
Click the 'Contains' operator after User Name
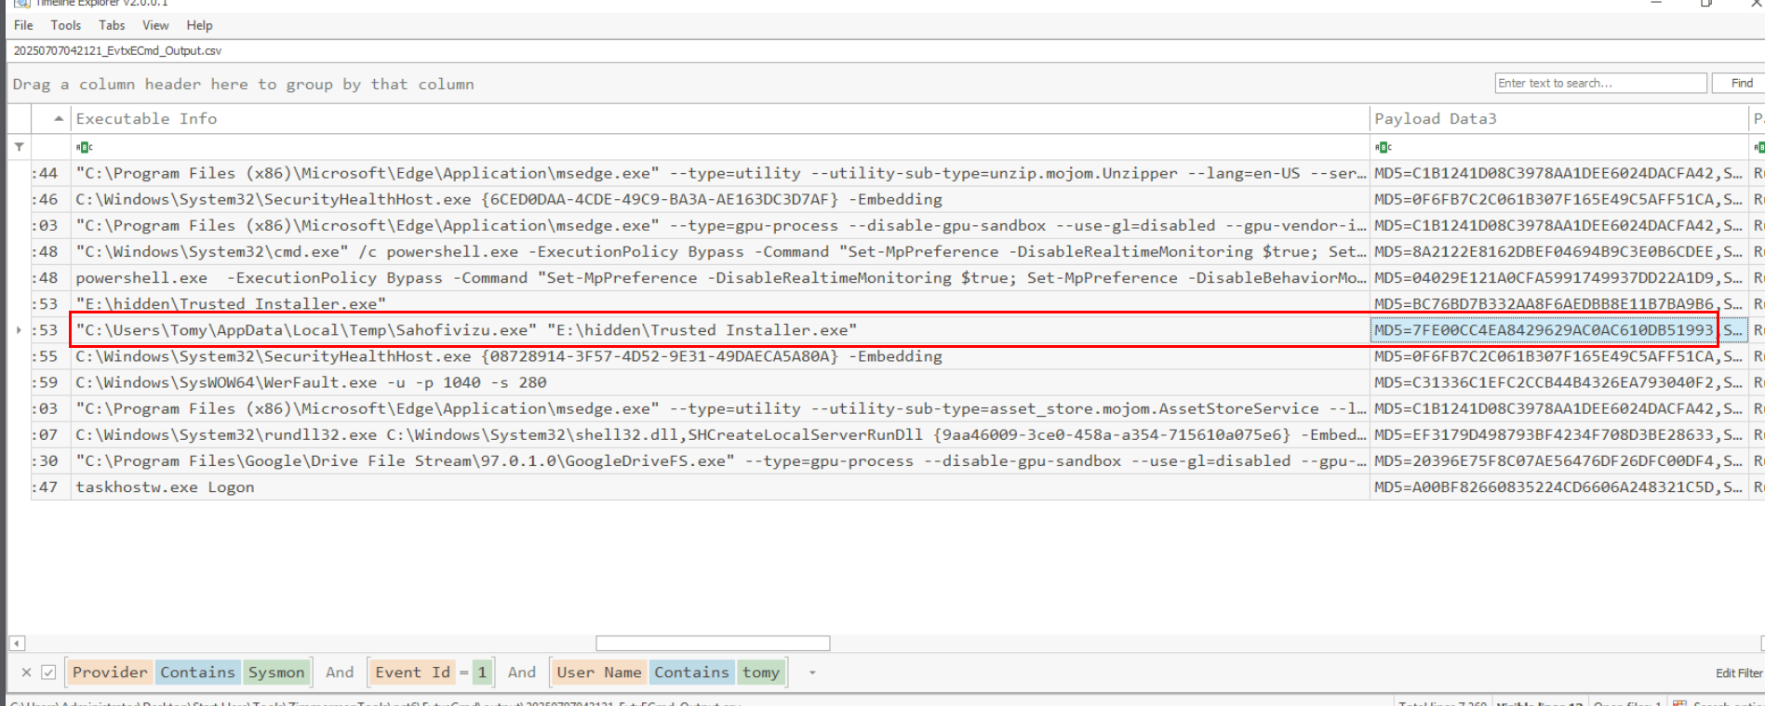(x=691, y=673)
